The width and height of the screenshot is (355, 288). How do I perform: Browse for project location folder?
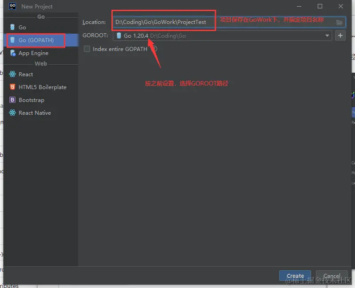[339, 22]
